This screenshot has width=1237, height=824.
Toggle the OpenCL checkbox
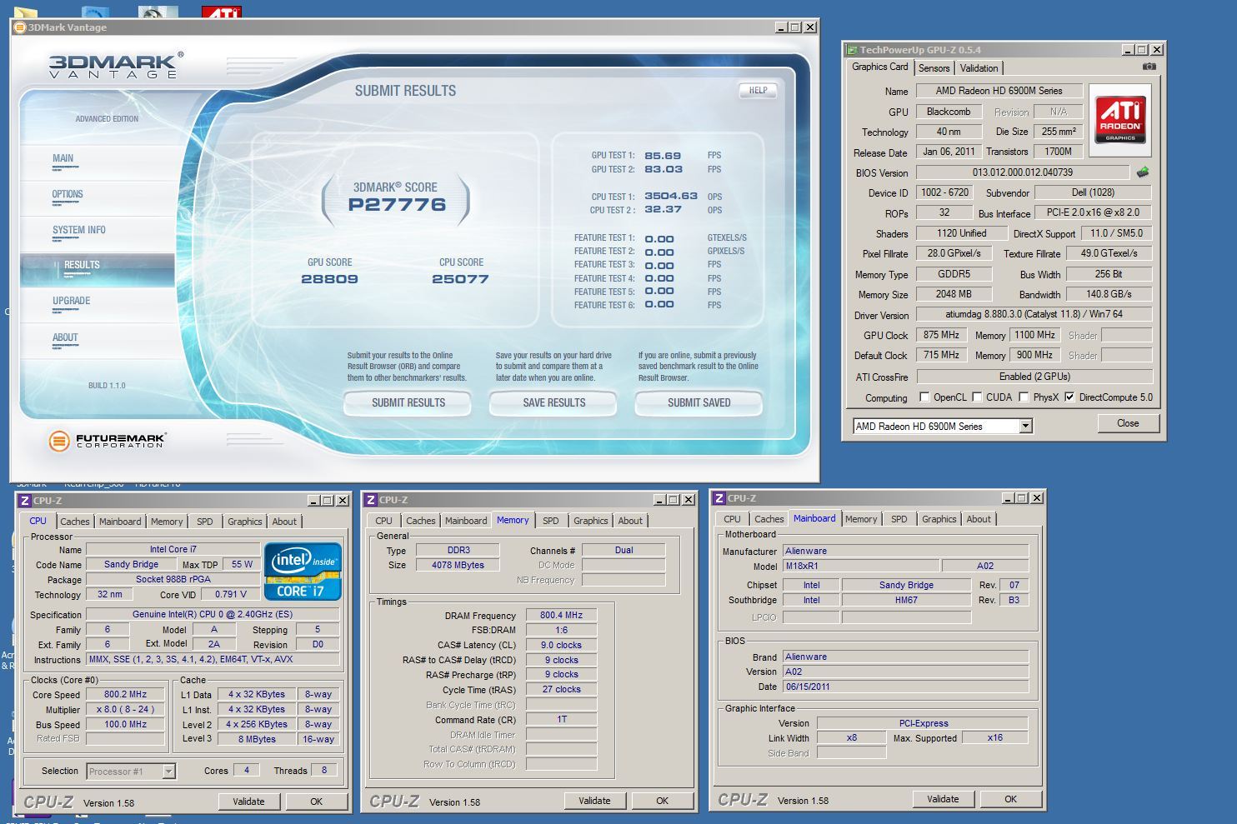point(924,397)
